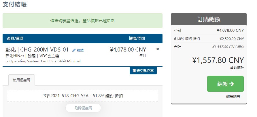Remove the product using the × icon
Image resolution: width=257 pixels, height=117 pixels.
pos(158,49)
